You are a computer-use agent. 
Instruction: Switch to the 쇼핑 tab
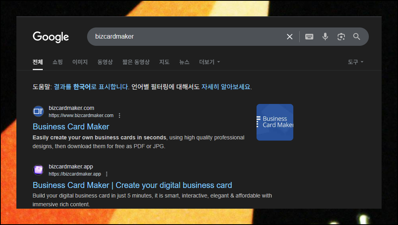click(58, 62)
